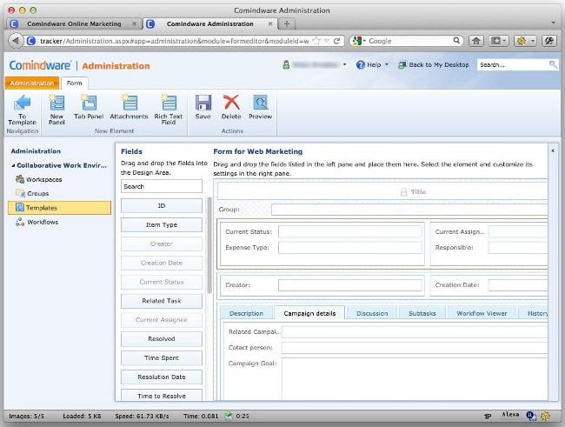Open a new browser tab

click(287, 23)
